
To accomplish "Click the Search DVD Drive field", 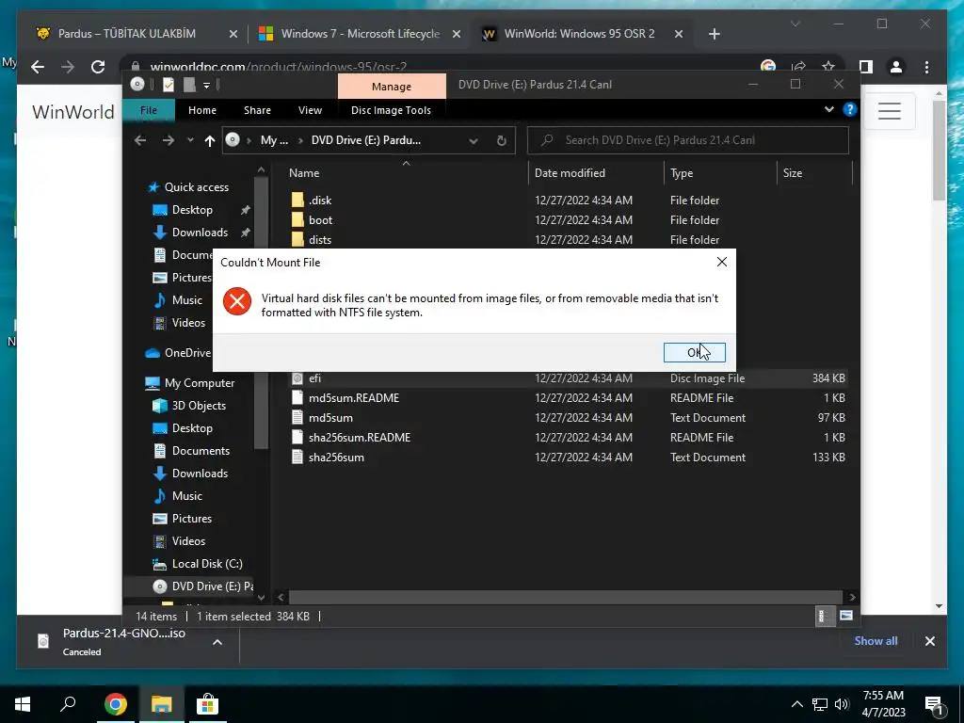I will tap(688, 140).
